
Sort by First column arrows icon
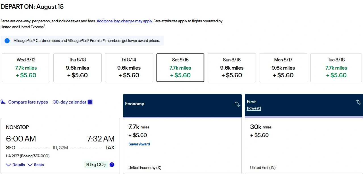[x=359, y=102]
